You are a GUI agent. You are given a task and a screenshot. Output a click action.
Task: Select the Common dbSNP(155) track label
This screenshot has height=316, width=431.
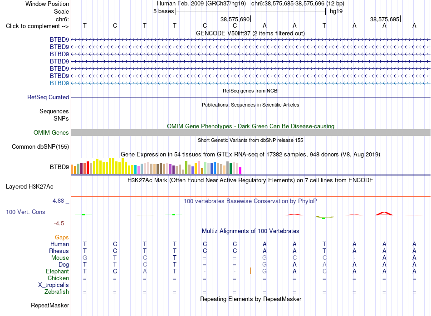(40, 147)
